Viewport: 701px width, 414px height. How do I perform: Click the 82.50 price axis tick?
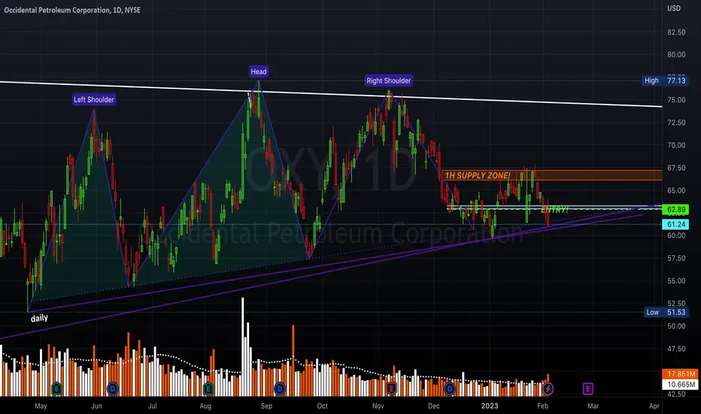(x=676, y=32)
